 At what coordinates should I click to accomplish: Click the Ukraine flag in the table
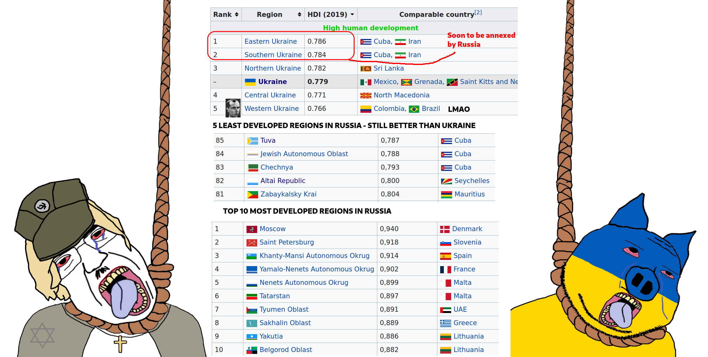point(250,82)
